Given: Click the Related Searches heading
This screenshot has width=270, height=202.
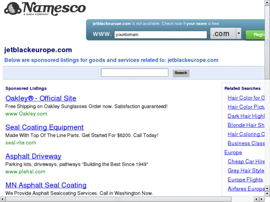Looking at the screenshot, I should tap(243, 88).
